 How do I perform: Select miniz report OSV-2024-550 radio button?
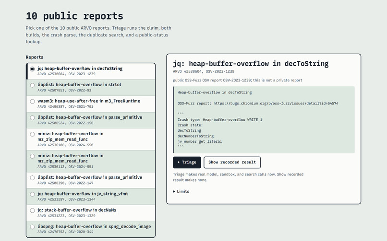(32, 134)
